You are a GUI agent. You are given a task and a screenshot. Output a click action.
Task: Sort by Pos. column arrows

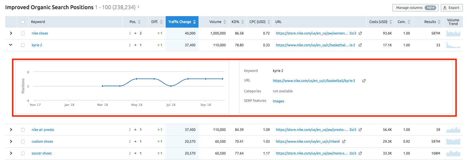(x=139, y=22)
